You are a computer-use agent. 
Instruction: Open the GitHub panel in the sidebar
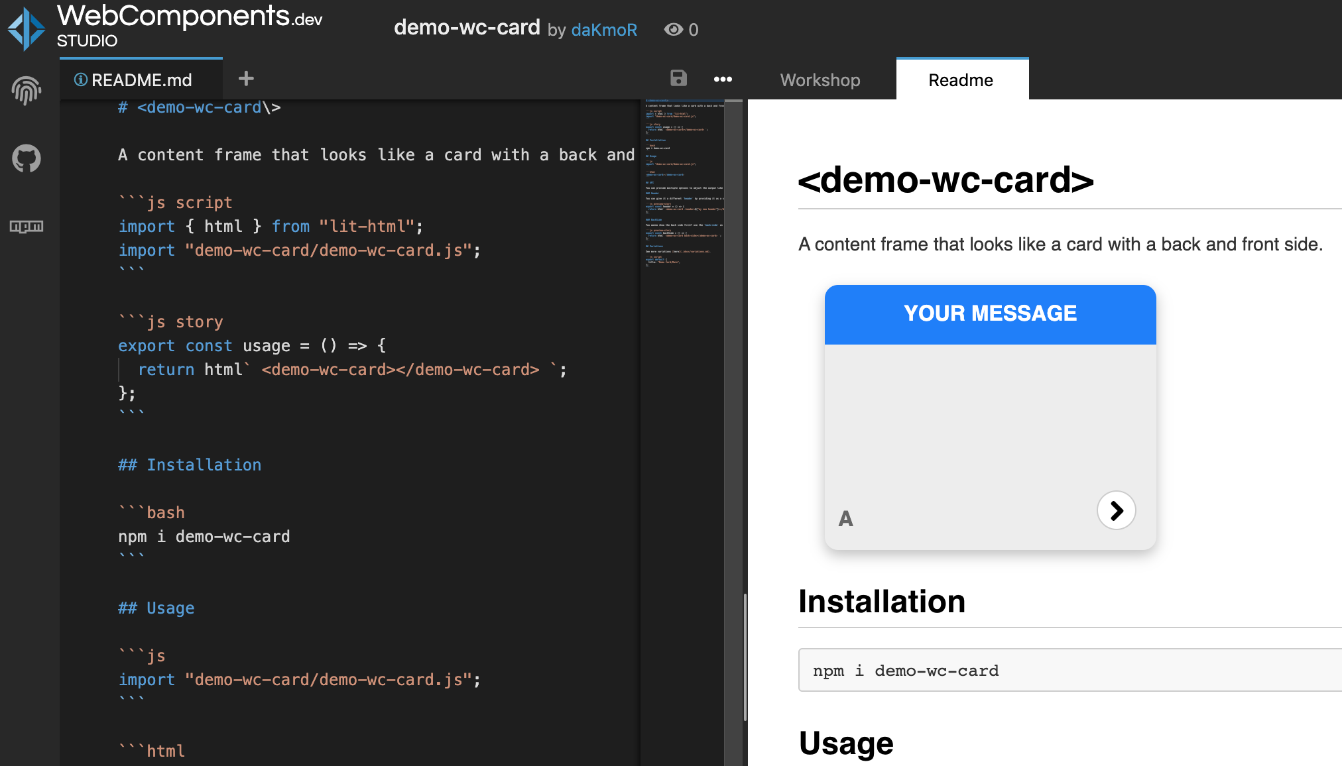pos(26,158)
